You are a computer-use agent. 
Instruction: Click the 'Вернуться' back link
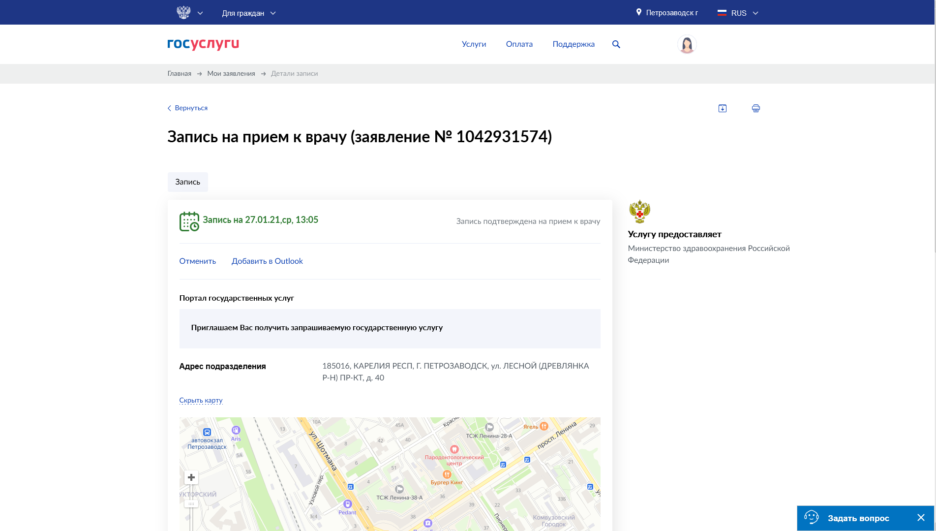(187, 108)
